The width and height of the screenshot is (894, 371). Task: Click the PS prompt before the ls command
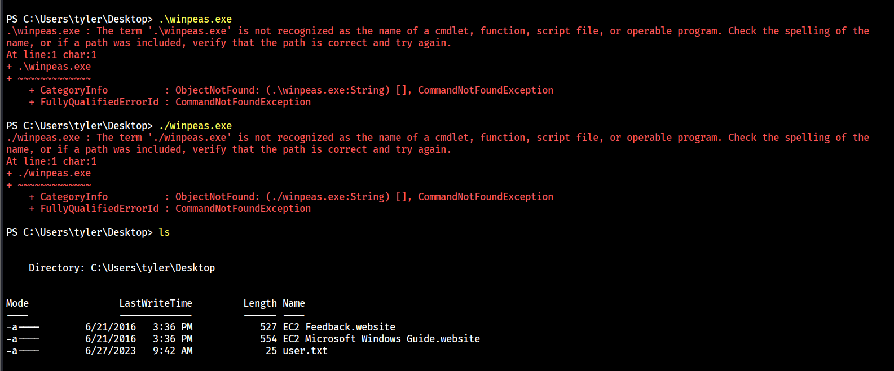79,232
